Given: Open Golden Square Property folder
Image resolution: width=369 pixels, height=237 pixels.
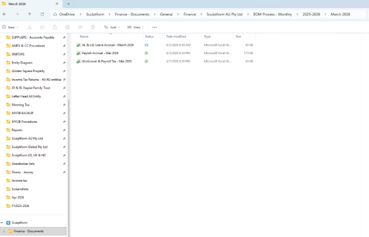Looking at the screenshot, I should [x=28, y=71].
